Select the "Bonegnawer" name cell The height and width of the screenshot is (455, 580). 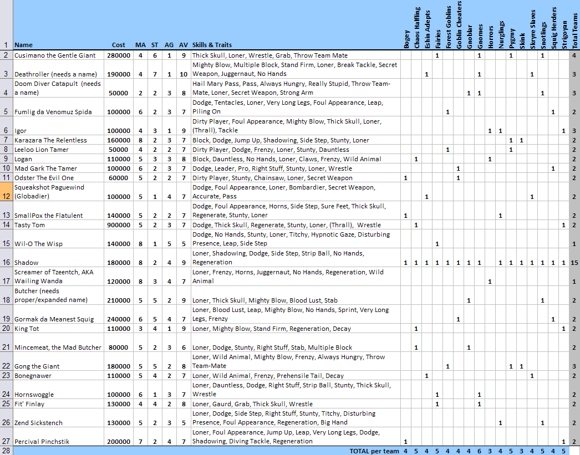58,376
